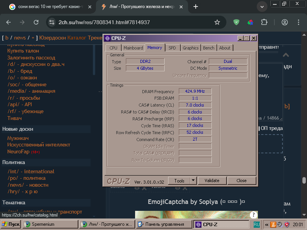Open the /hry/ board link
This screenshot has height=230, width=307.
pyautogui.click(x=23, y=192)
